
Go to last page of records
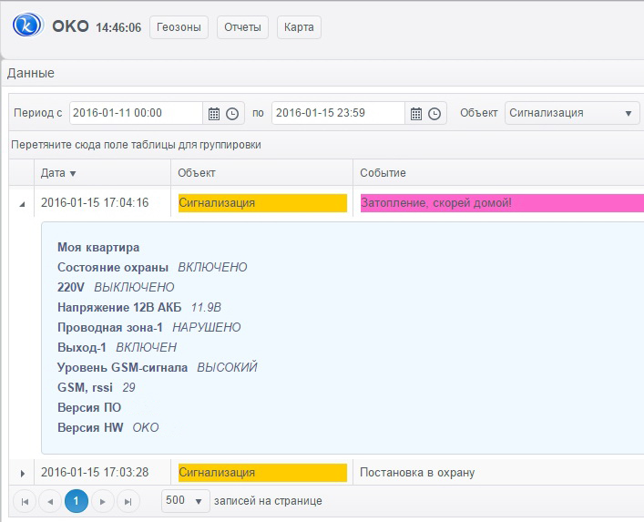pyautogui.click(x=128, y=501)
